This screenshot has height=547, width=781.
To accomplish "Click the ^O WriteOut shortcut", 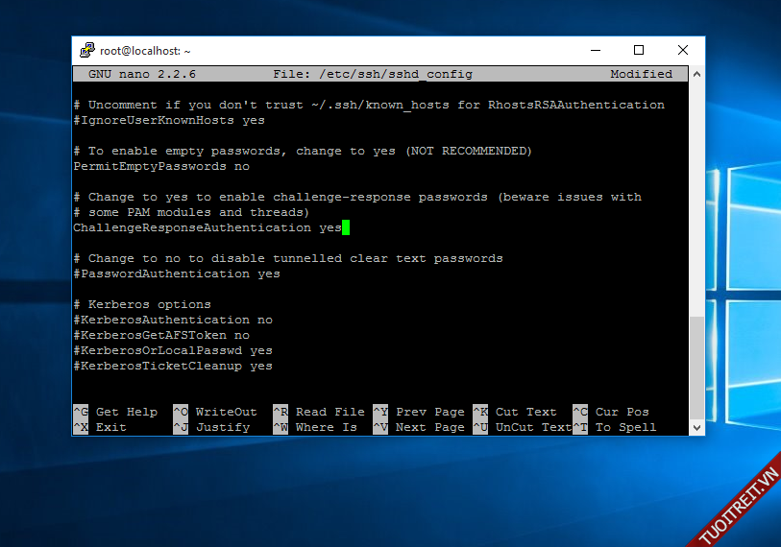I will pos(215,412).
